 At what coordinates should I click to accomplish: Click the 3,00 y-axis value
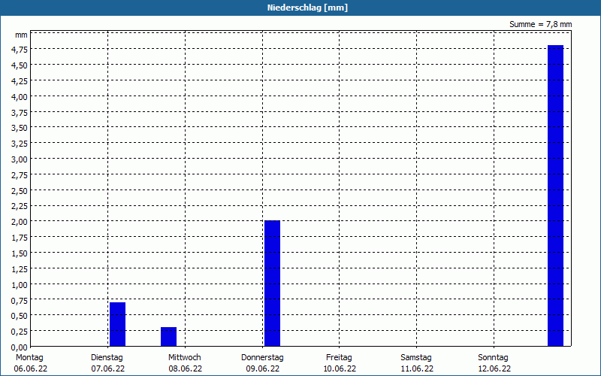point(20,159)
